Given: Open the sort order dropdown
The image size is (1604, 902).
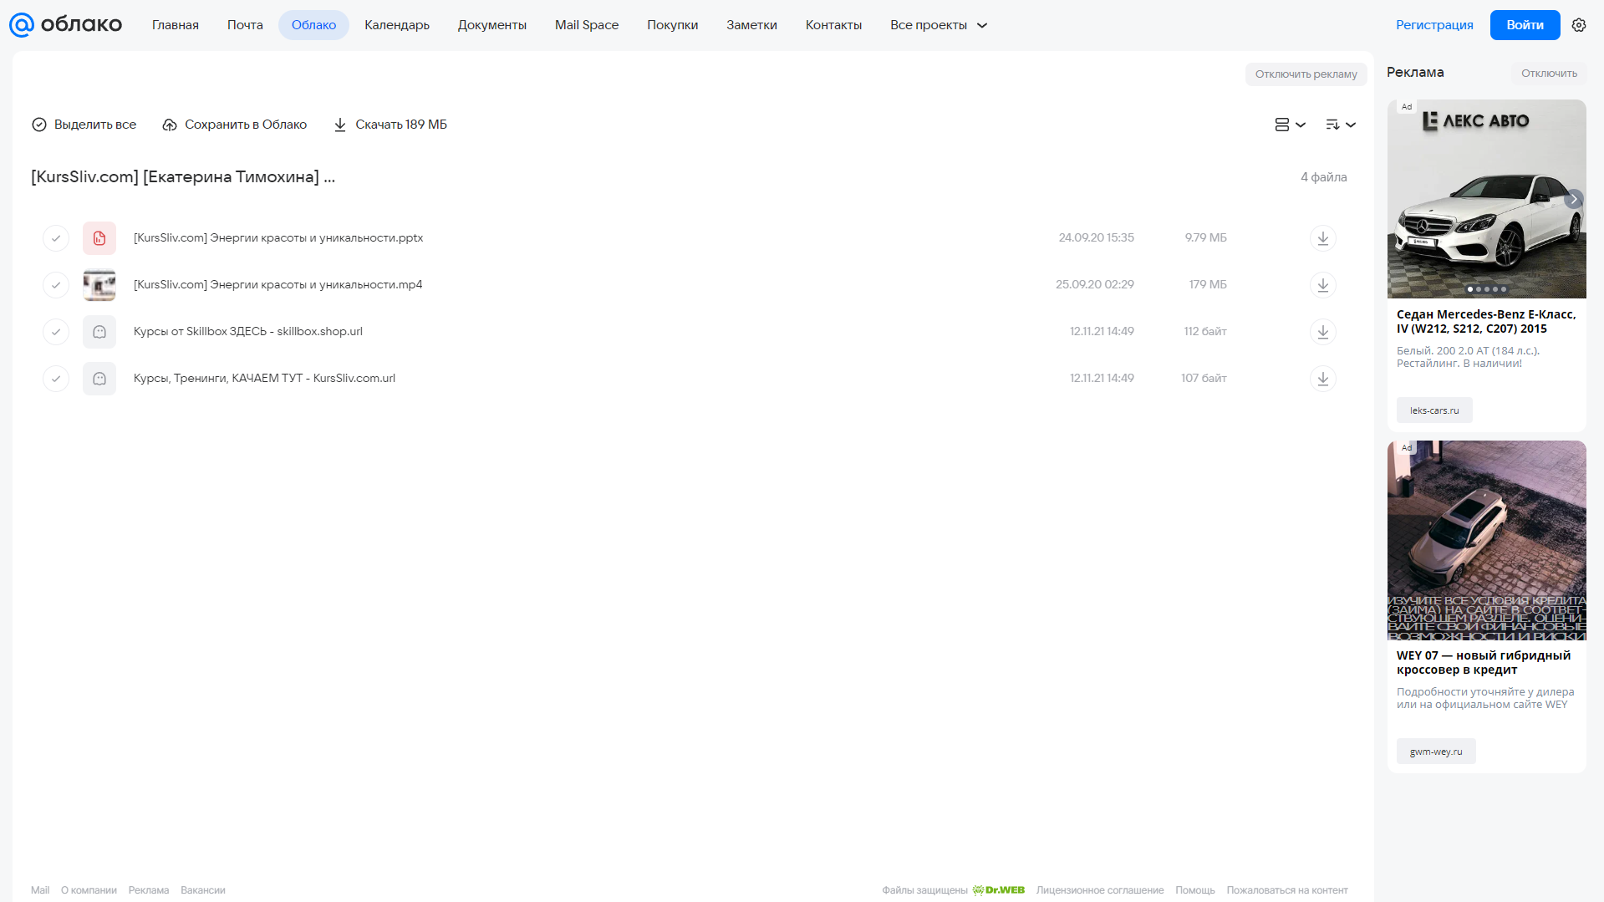Looking at the screenshot, I should (x=1340, y=125).
